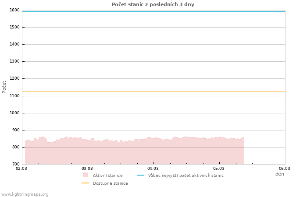Screen dimensions: 307x197
Task: Select the 06.03 date tick label
Action: pyautogui.click(x=285, y=168)
